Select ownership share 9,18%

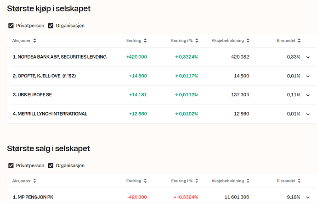point(294,197)
